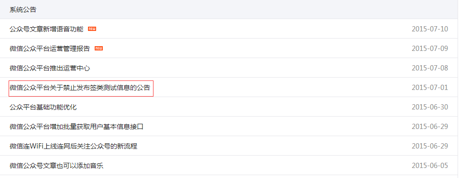
Task: Click the 2015-07-08 date entry
Action: point(430,68)
